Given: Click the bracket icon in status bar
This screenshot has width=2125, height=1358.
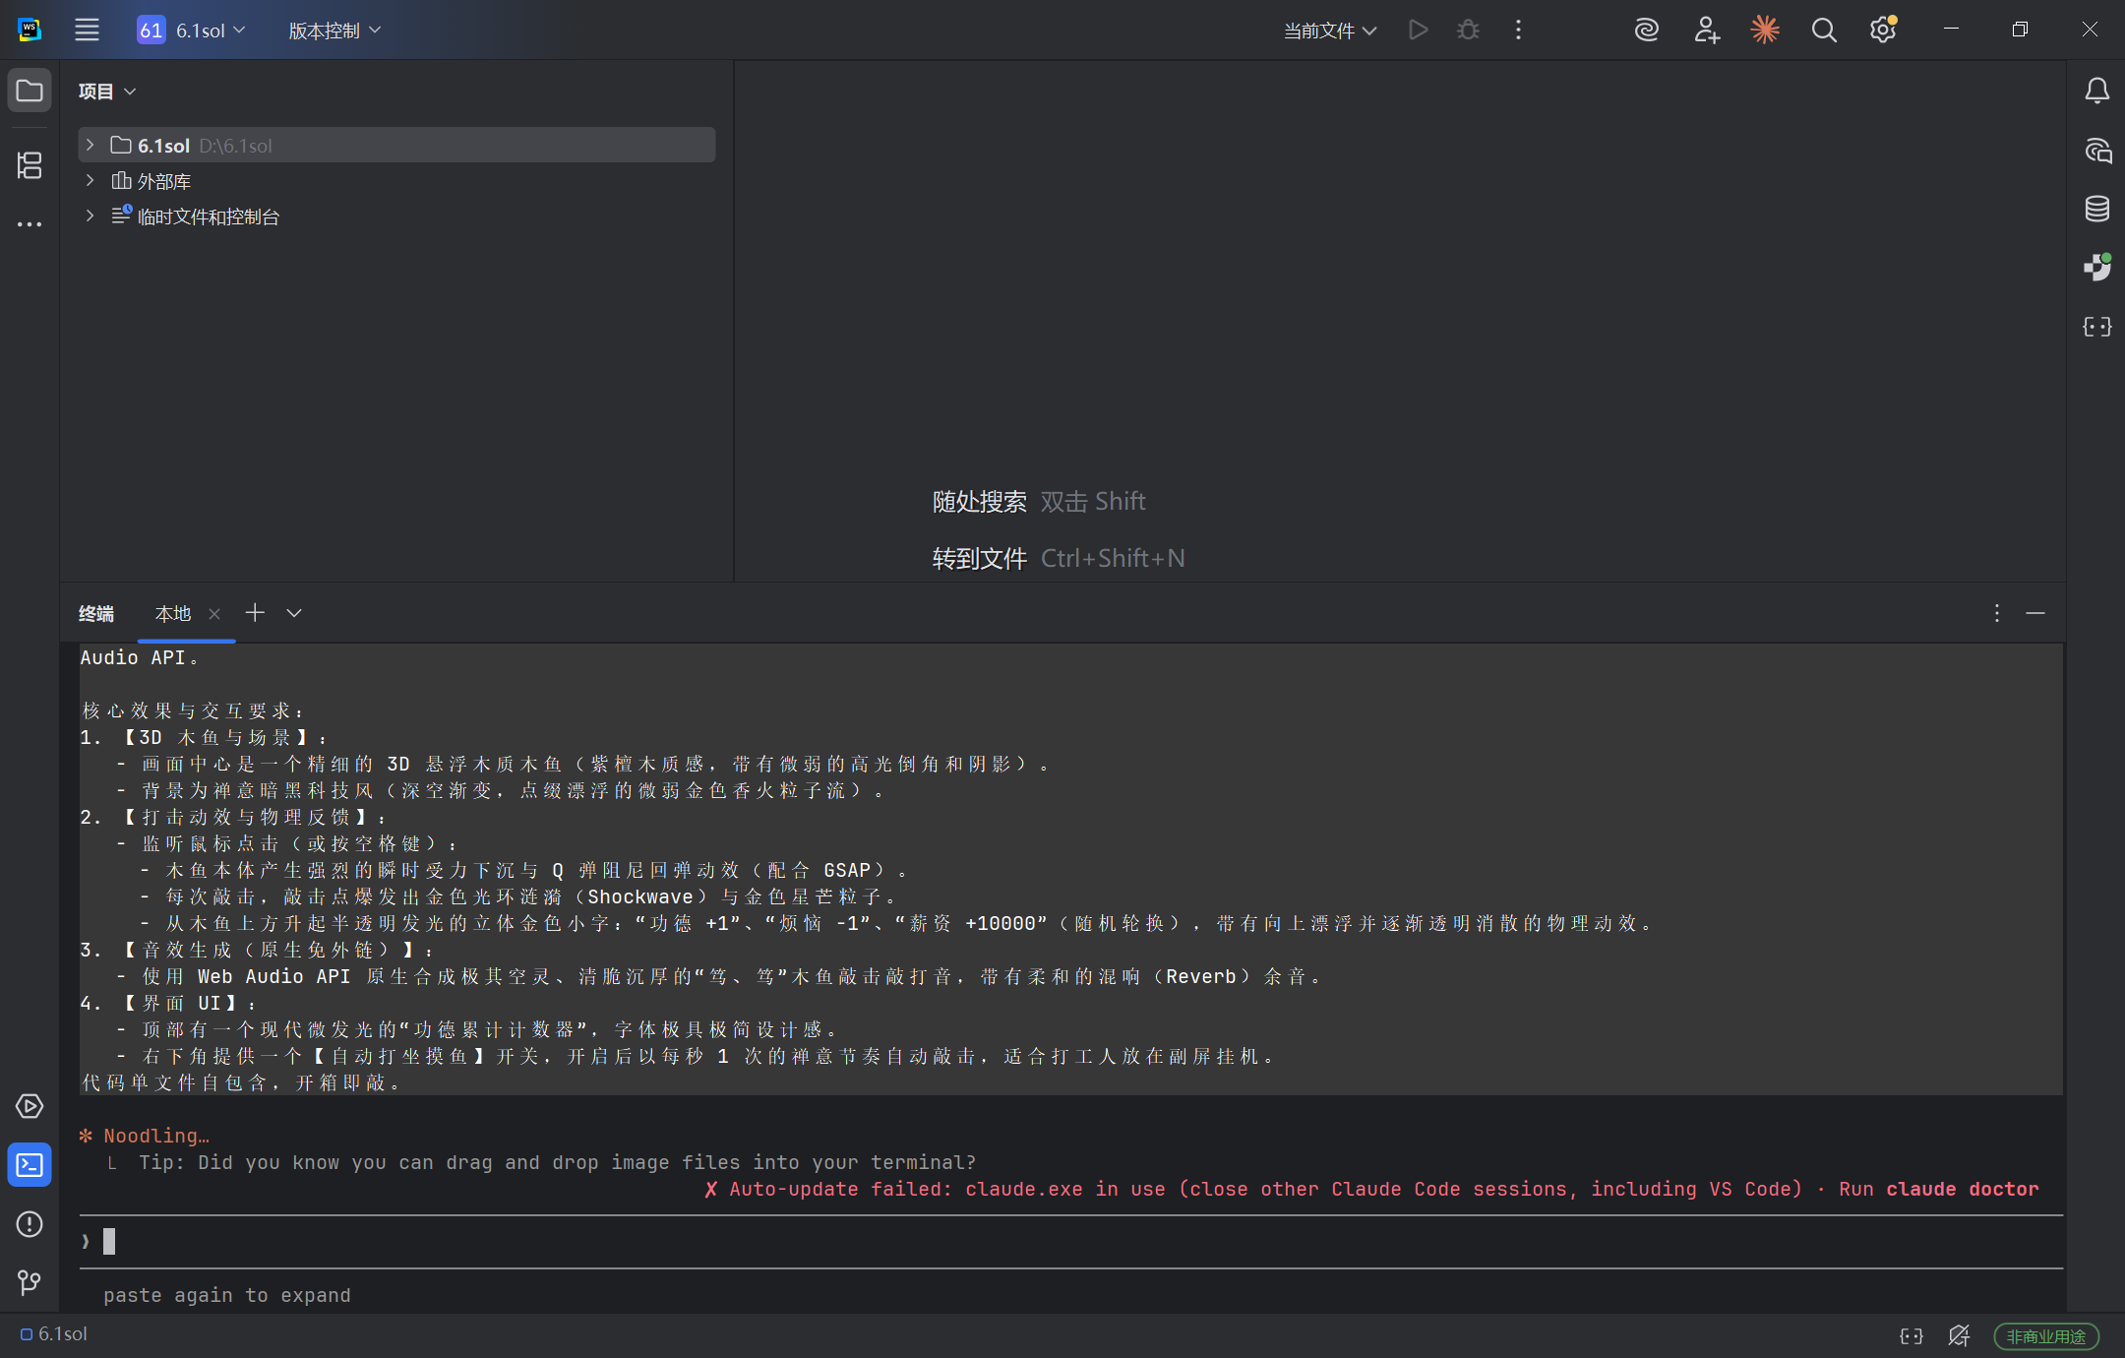Looking at the screenshot, I should [x=1911, y=1335].
